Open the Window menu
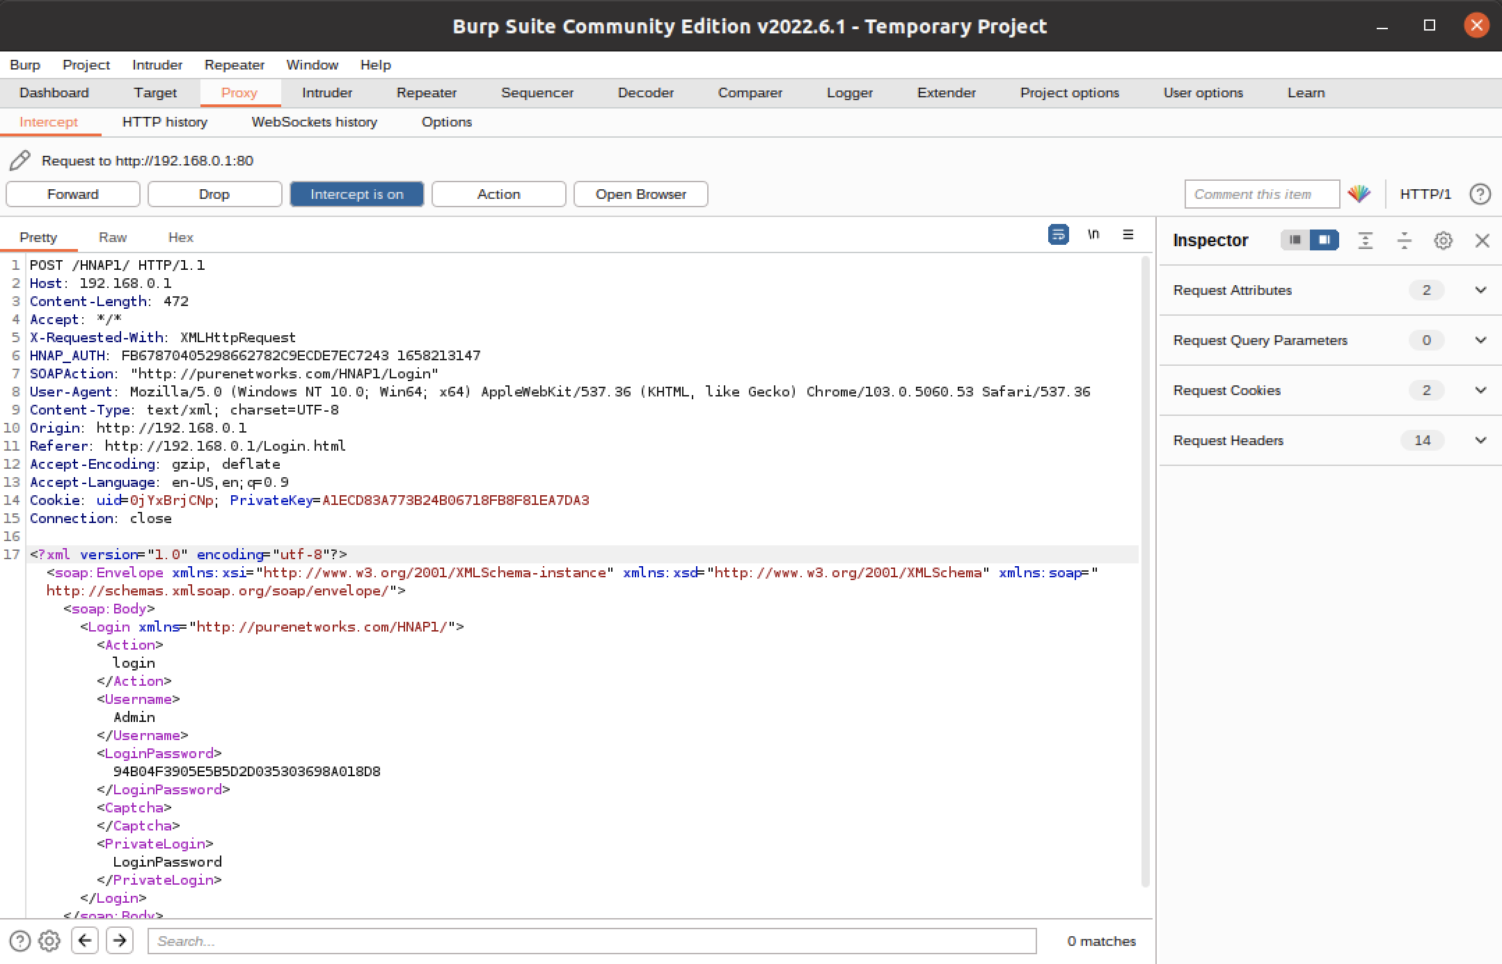1502x964 pixels. 313,65
